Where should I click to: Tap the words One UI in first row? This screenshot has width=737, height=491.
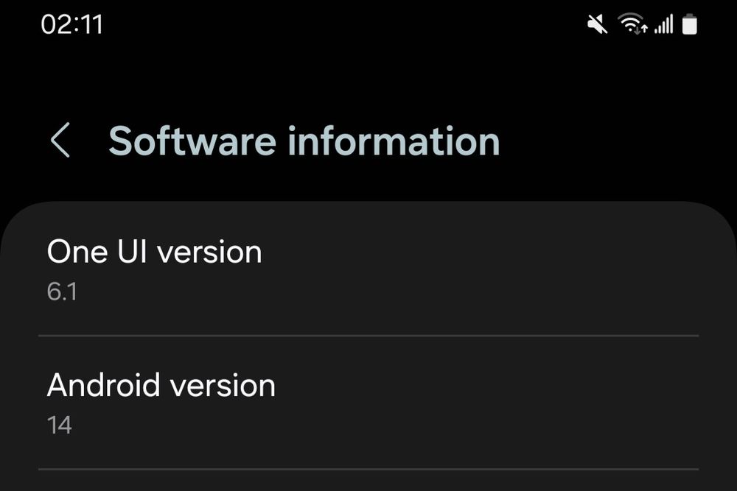98,252
